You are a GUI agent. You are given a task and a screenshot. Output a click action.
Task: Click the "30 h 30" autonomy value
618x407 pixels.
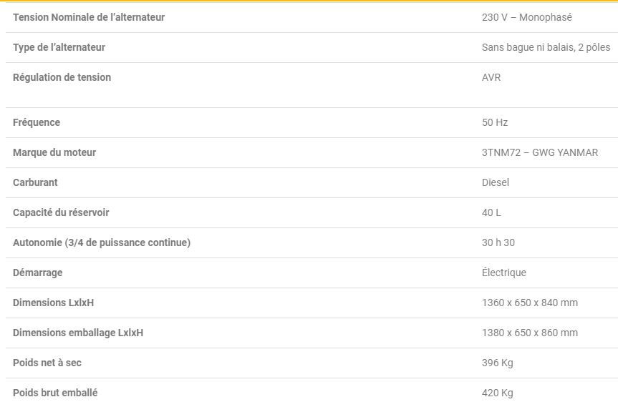click(498, 242)
